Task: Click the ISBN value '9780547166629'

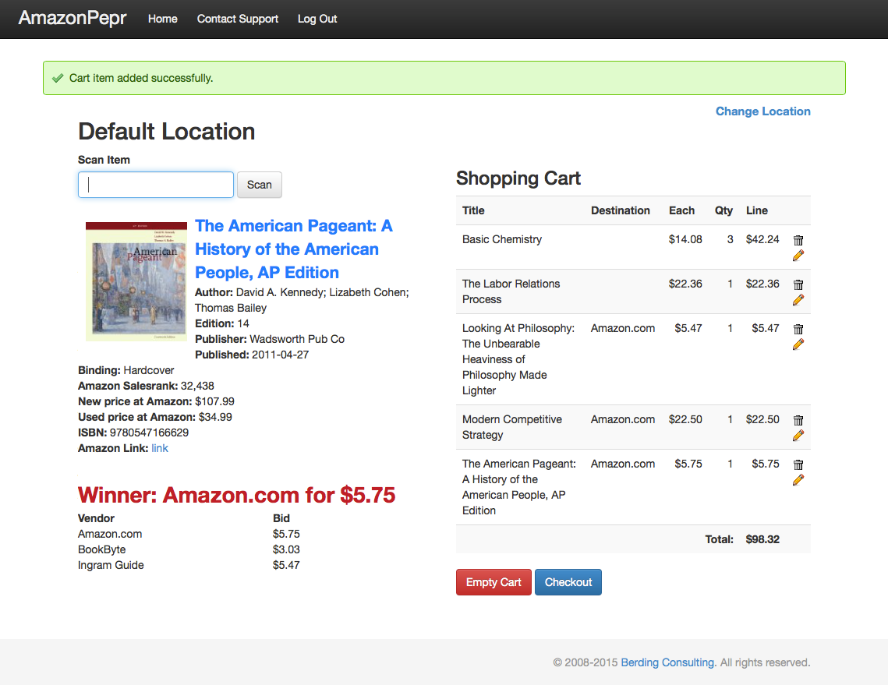Action: click(x=149, y=433)
